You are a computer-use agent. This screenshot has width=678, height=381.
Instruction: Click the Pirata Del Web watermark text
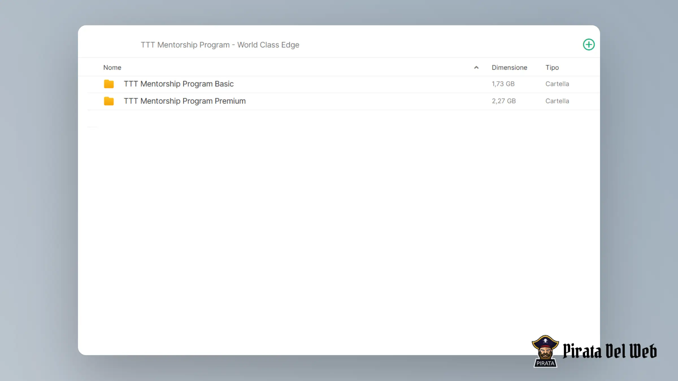(610, 351)
